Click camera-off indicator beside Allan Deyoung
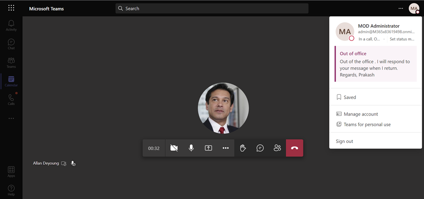This screenshot has width=424, height=199. coord(63,163)
